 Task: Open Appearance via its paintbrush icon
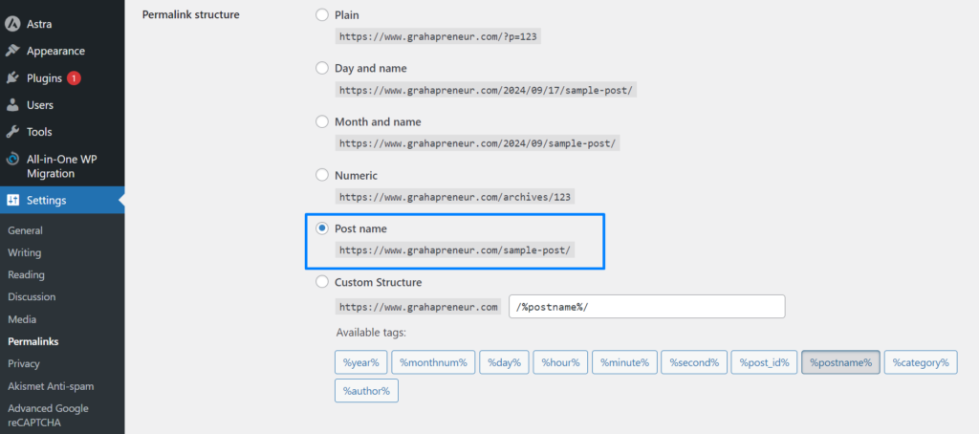(x=12, y=52)
